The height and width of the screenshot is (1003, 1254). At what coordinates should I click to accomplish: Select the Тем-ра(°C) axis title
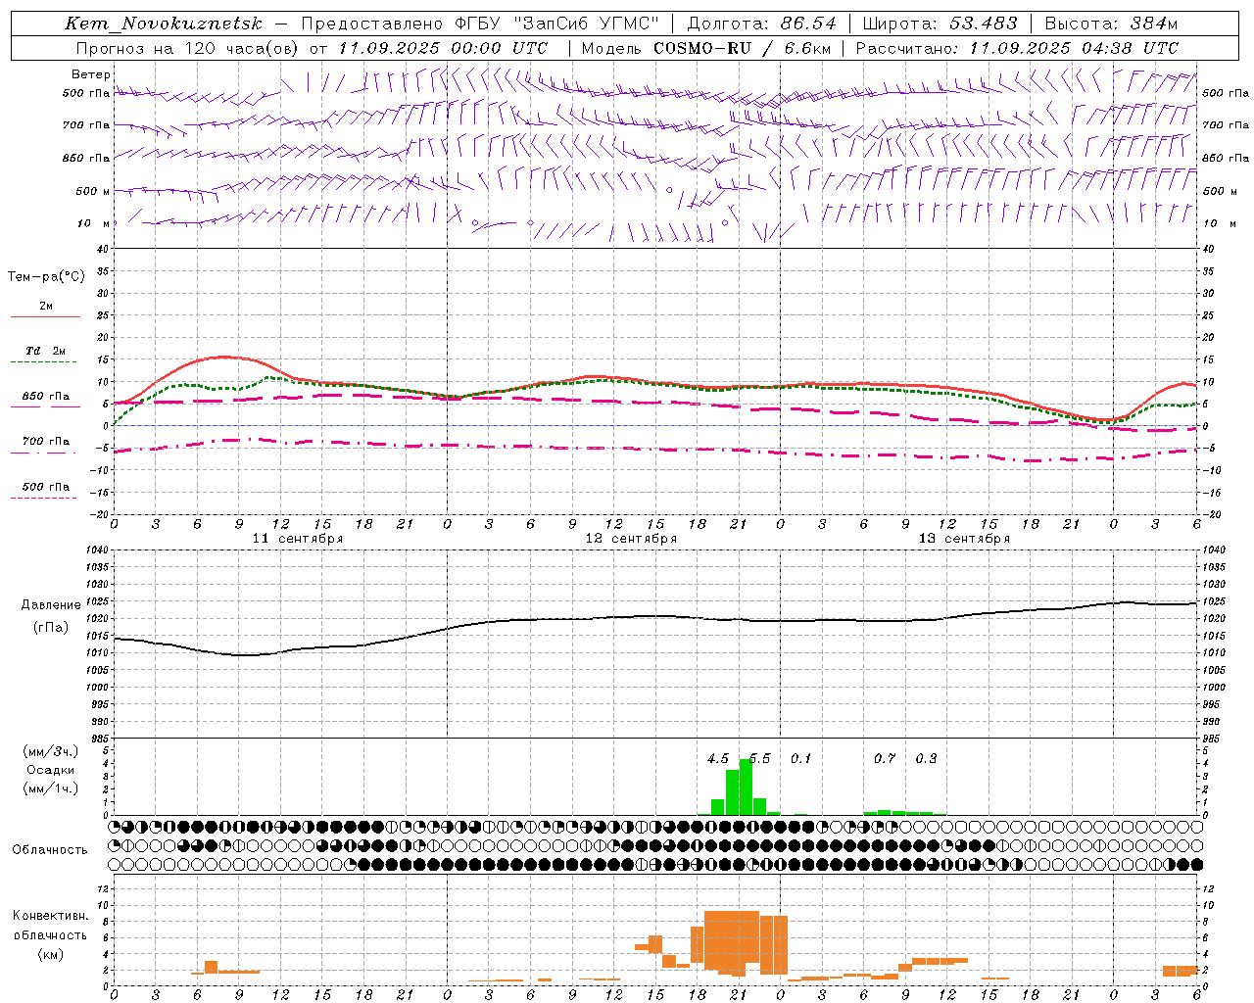[46, 277]
